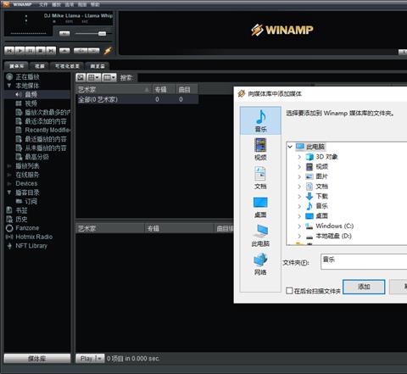Pause playback with the Pause button
The height and width of the screenshot is (374, 407).
click(x=31, y=51)
